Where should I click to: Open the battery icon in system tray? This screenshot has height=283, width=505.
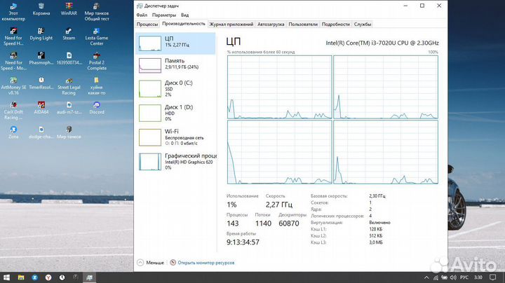445,277
